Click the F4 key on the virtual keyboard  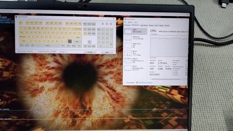click(40, 23)
